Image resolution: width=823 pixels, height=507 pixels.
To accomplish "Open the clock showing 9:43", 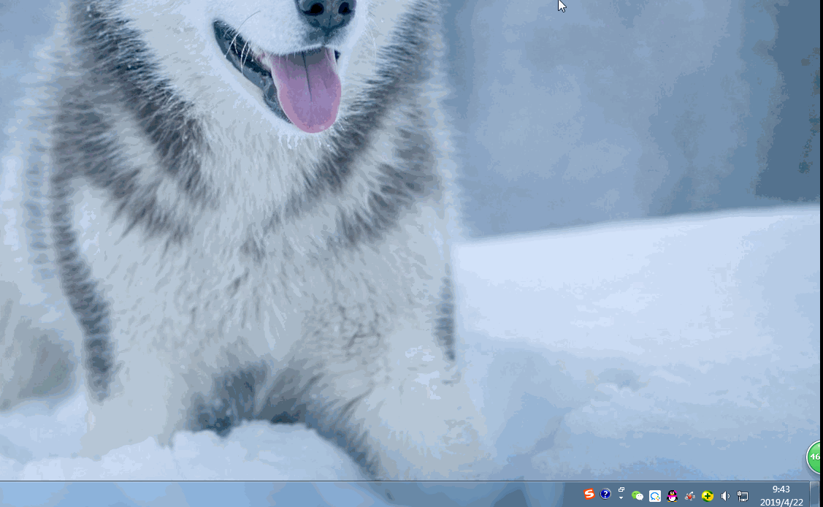I will 781,489.
